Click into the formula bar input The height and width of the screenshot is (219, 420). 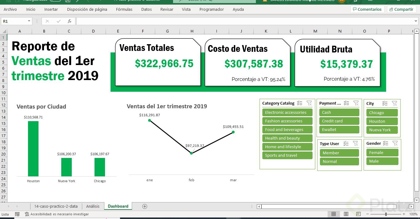(x=245, y=21)
